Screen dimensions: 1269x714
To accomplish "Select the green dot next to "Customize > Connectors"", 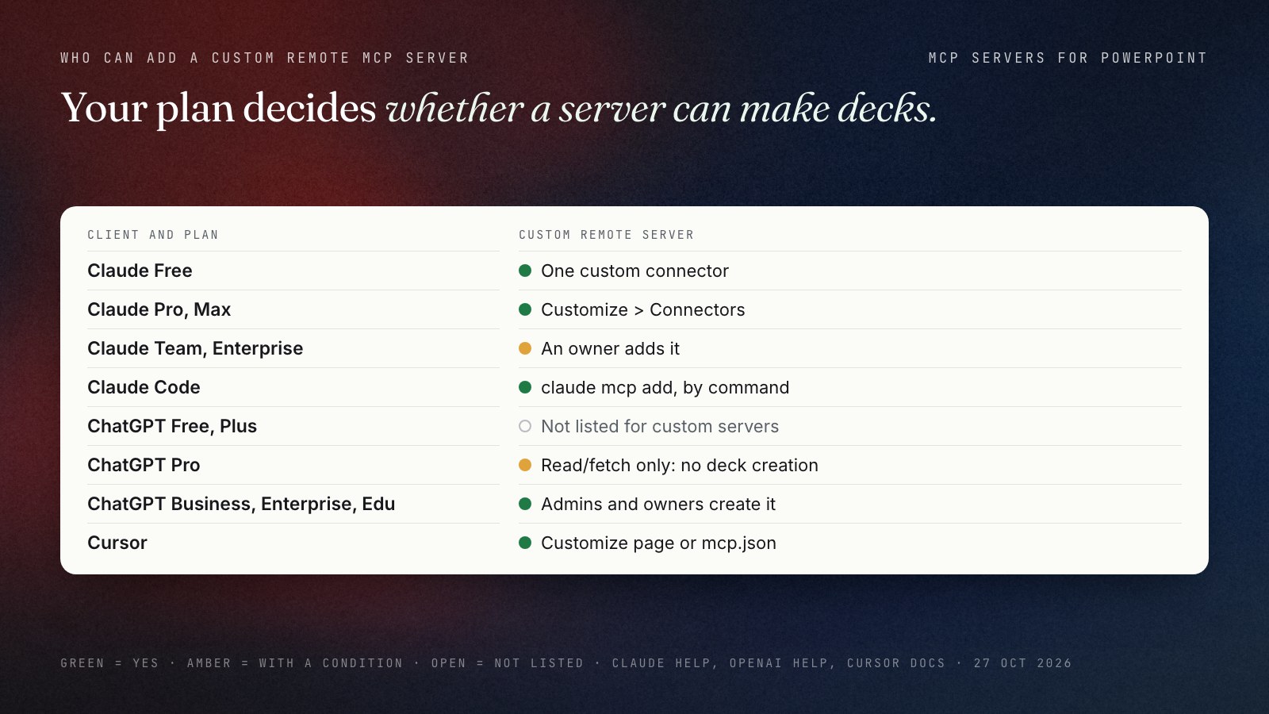I will coord(525,309).
